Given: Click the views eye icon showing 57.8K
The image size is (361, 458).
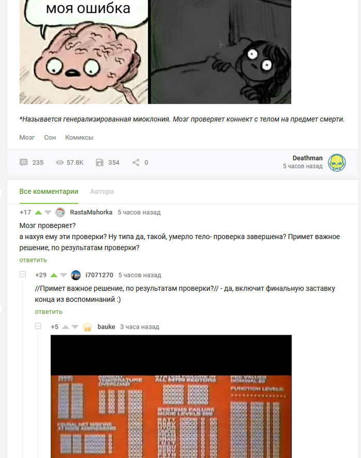Looking at the screenshot, I should (x=60, y=162).
